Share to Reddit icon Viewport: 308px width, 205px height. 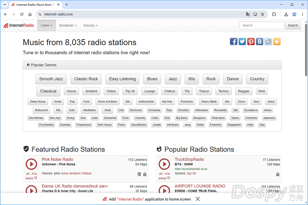268,42
